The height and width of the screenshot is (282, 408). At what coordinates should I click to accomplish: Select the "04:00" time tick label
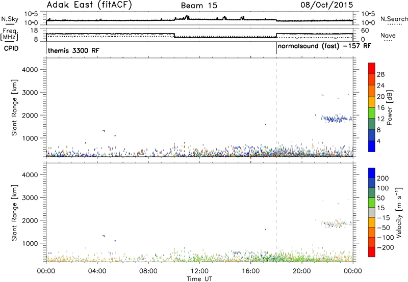97,271
